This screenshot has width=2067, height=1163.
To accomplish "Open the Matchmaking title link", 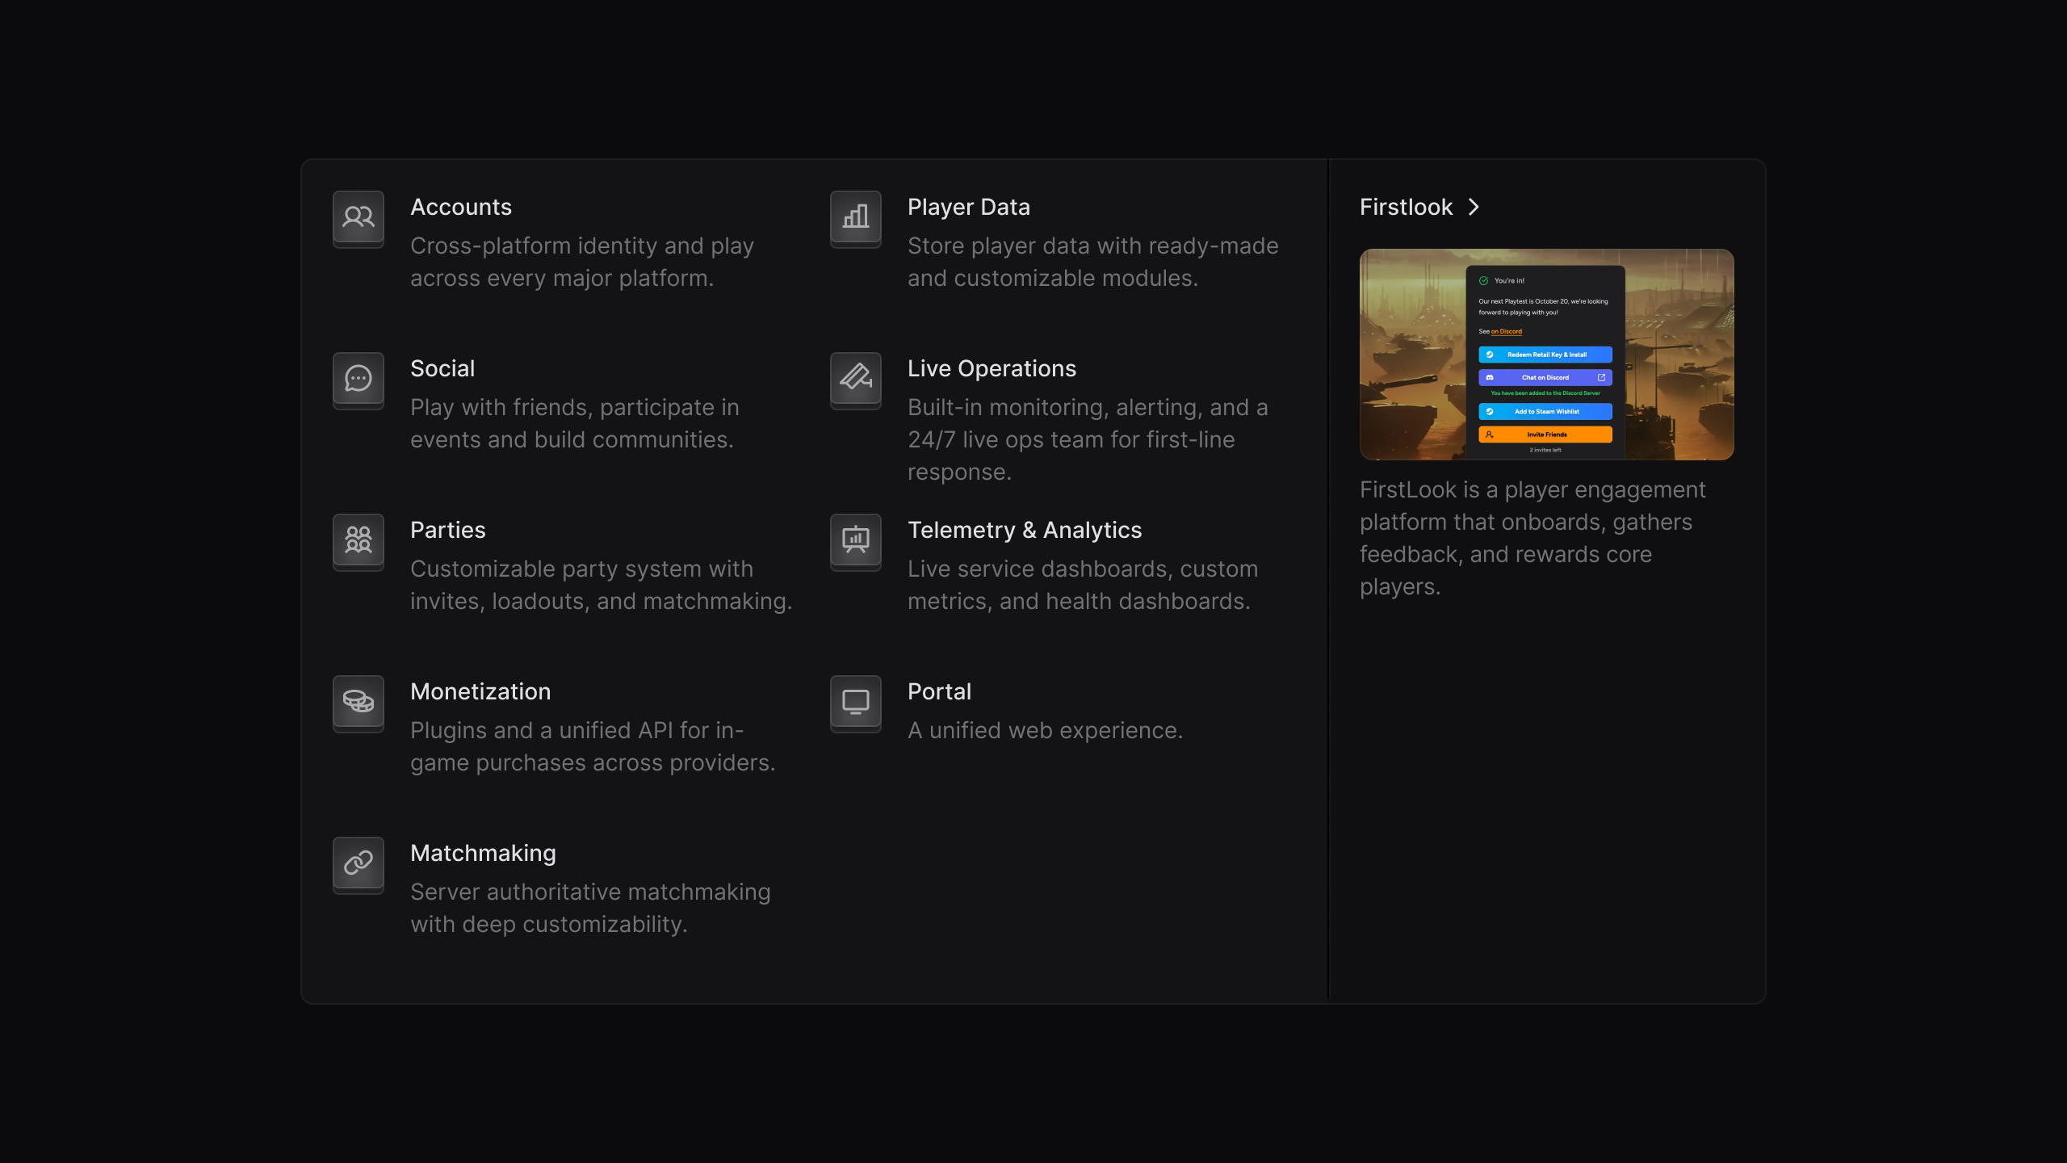I will 483,854.
